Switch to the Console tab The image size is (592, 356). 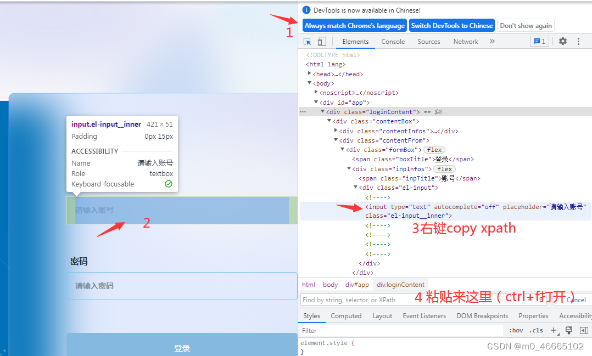(393, 42)
